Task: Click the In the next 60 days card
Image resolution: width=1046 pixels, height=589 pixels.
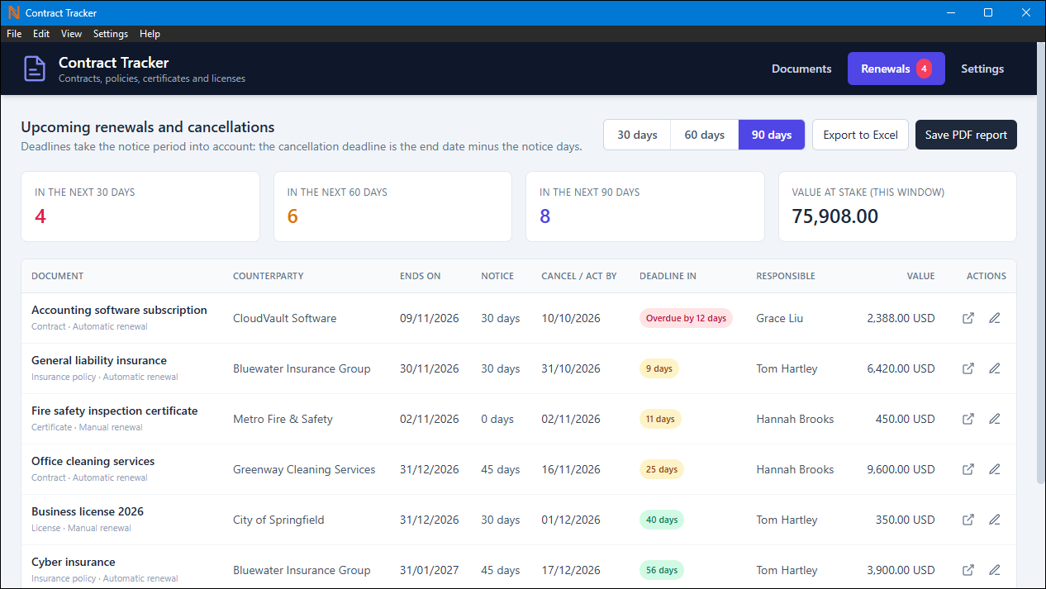Action: pos(392,207)
